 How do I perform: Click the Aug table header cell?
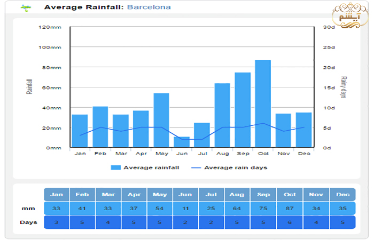coord(237,195)
